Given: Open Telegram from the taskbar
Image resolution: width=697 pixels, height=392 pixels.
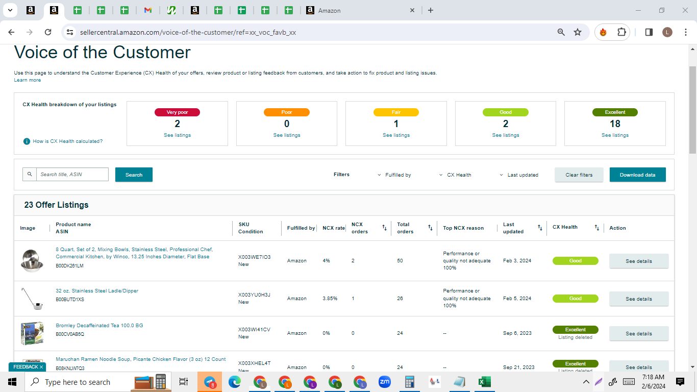Looking at the screenshot, I should pos(210,382).
